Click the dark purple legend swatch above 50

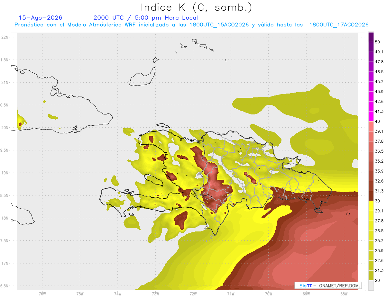pos(371,37)
